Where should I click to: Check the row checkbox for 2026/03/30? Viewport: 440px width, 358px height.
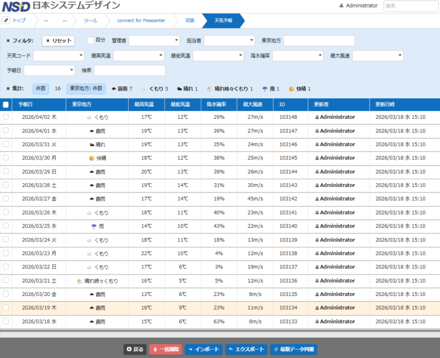(5, 158)
